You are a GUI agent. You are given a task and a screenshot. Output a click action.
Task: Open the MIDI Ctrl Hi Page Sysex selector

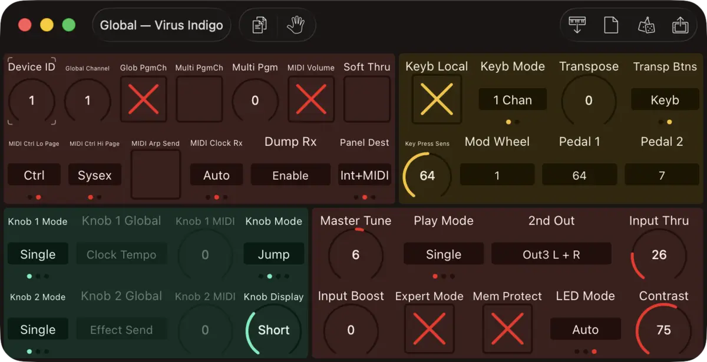pos(94,175)
